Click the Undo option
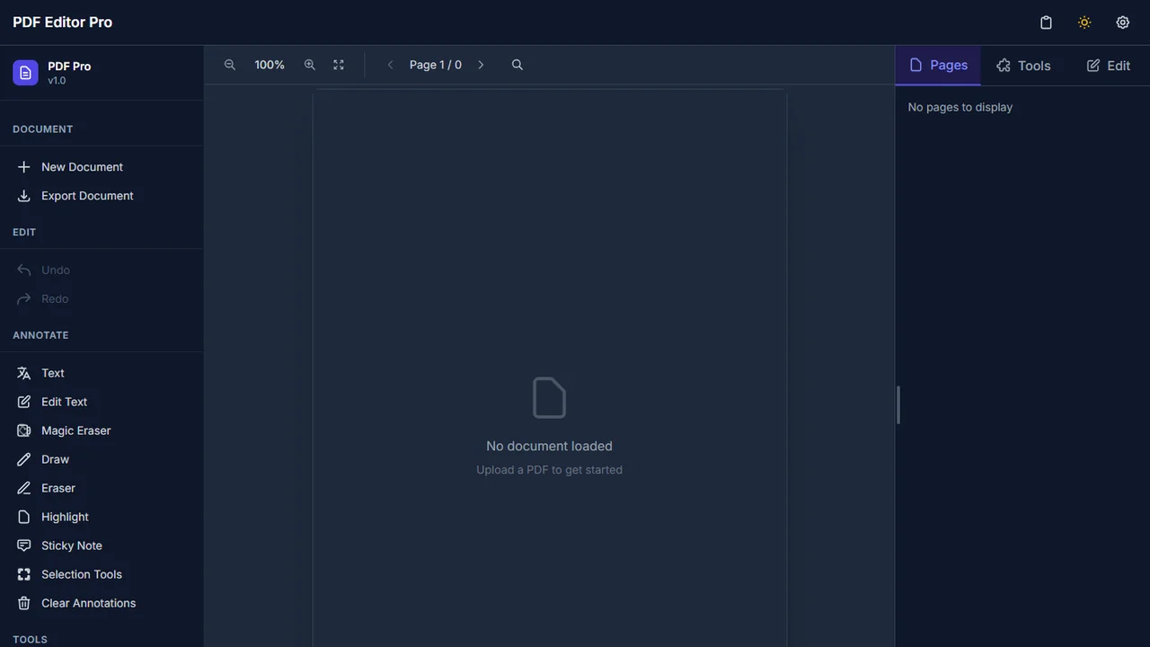 click(102, 270)
